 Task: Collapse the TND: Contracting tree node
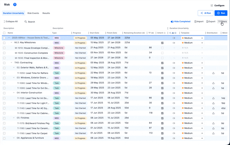click(x=11, y=63)
